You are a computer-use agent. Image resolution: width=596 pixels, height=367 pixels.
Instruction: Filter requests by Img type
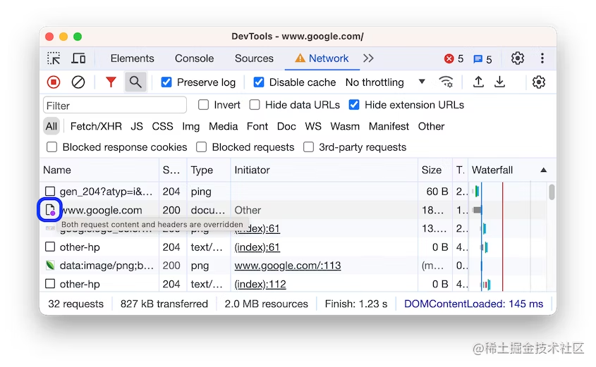click(191, 126)
